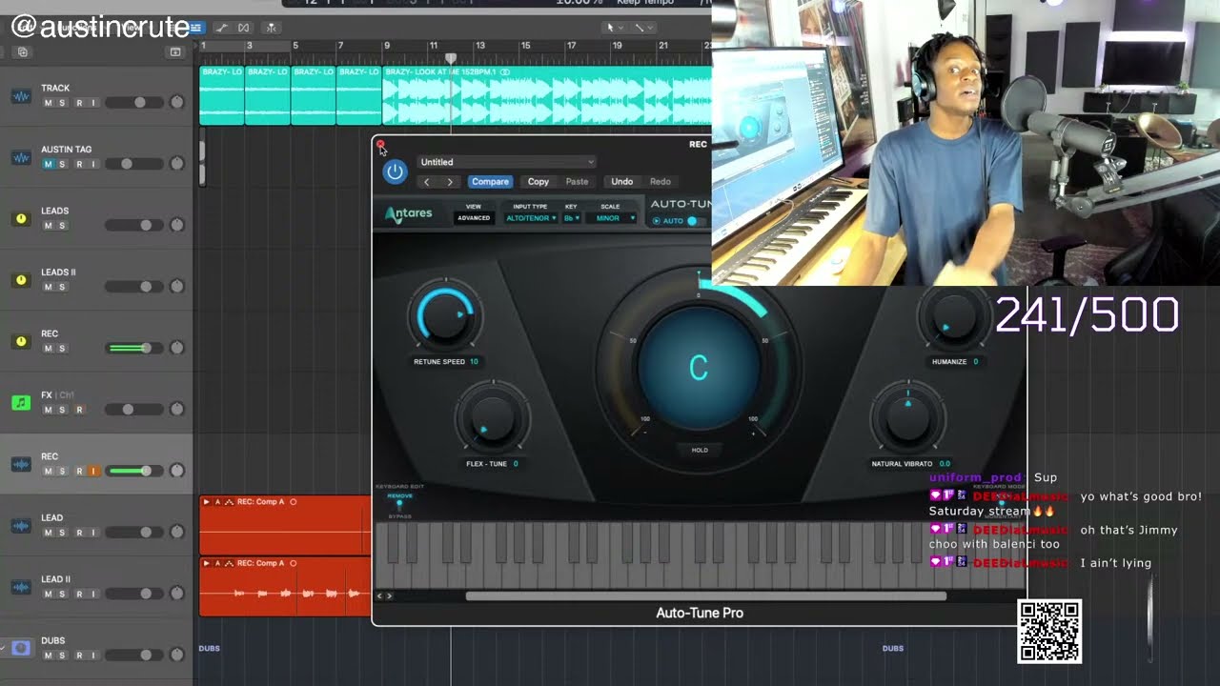Click the Keyboard Edit Remove/Bypass switch

399,505
